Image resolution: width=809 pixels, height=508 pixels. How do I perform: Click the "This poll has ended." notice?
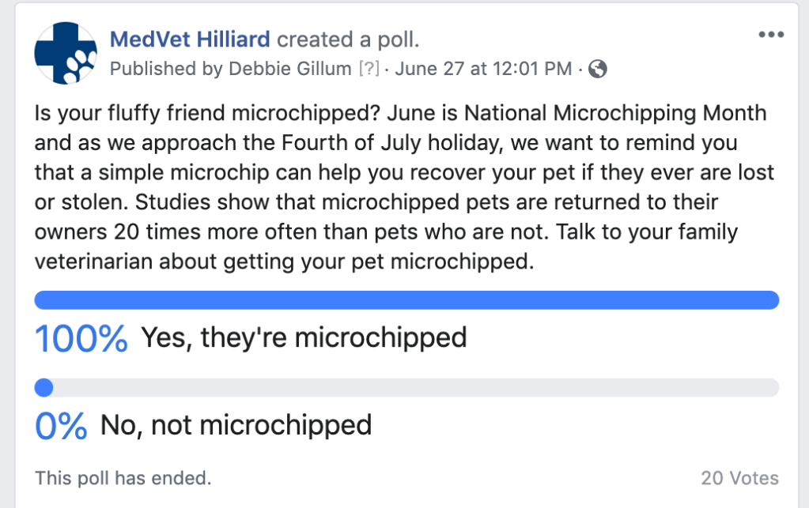point(123,478)
